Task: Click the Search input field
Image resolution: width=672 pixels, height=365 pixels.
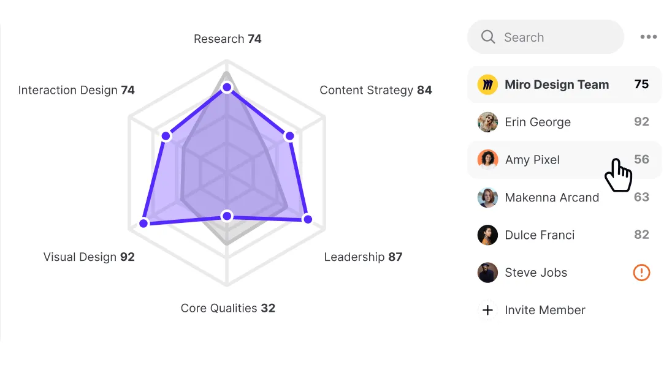Action: pos(544,37)
